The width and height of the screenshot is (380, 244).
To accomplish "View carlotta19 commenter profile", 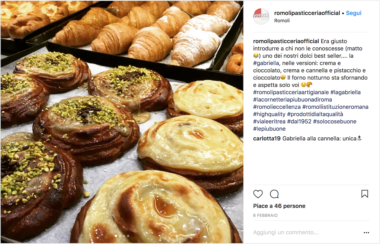I will 267,138.
